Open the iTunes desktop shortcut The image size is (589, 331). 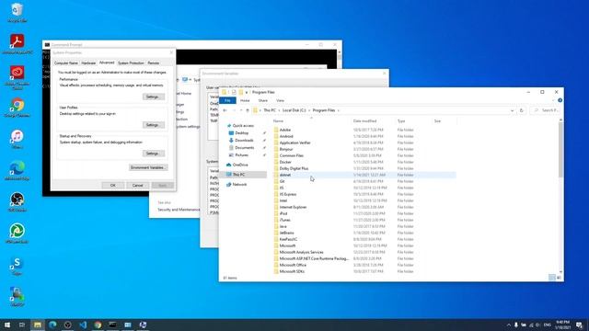point(17,139)
